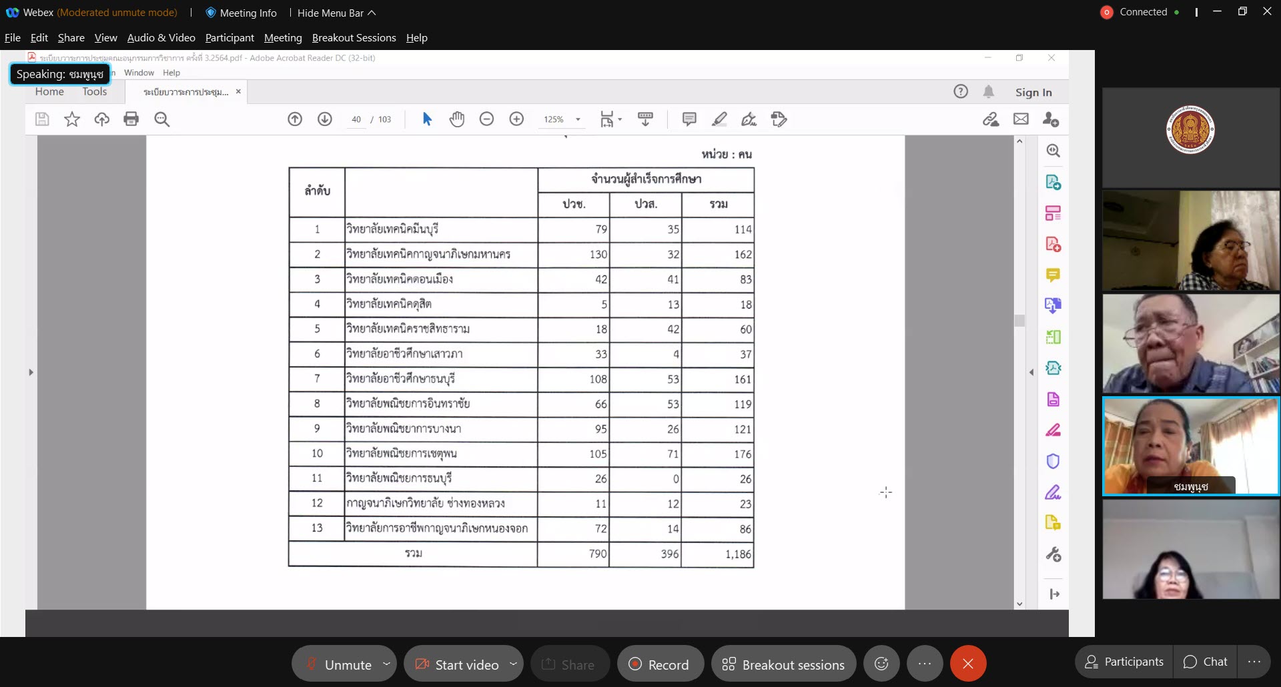Open reactions smiley button

[x=881, y=664]
